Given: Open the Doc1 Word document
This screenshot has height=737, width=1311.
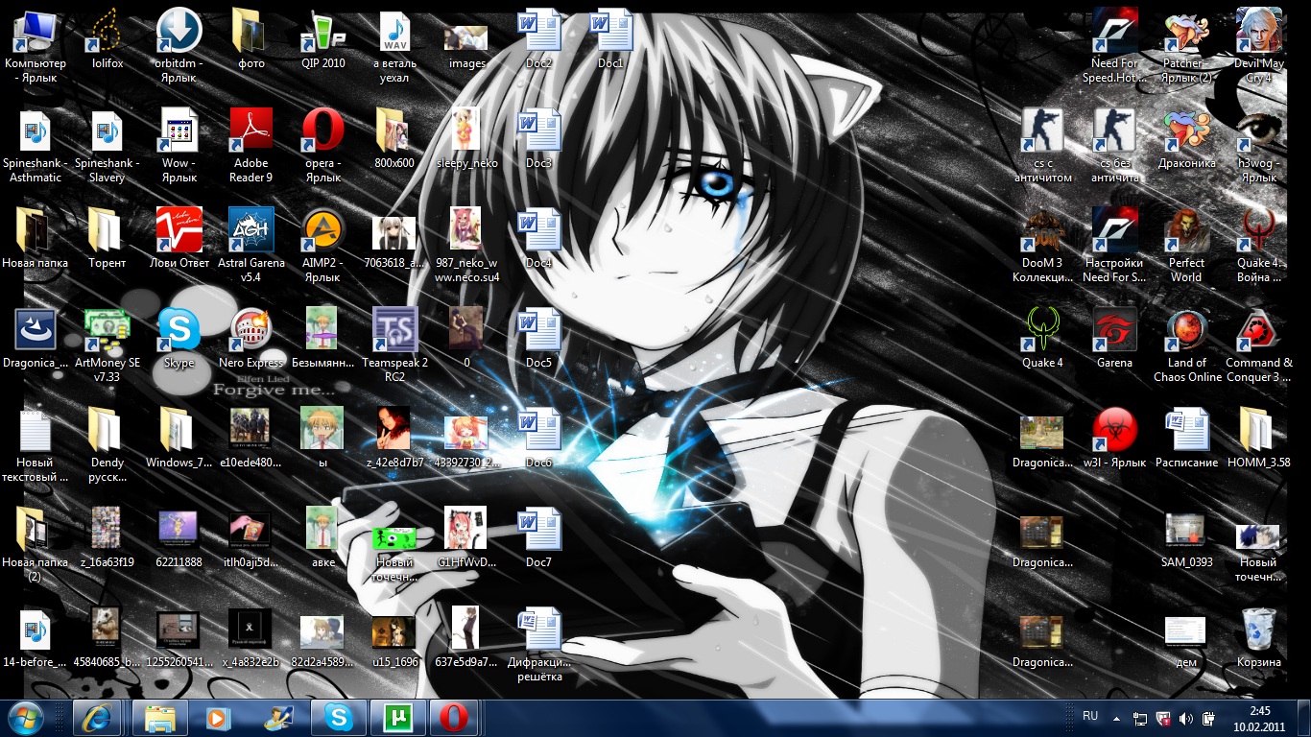Looking at the screenshot, I should point(610,31).
